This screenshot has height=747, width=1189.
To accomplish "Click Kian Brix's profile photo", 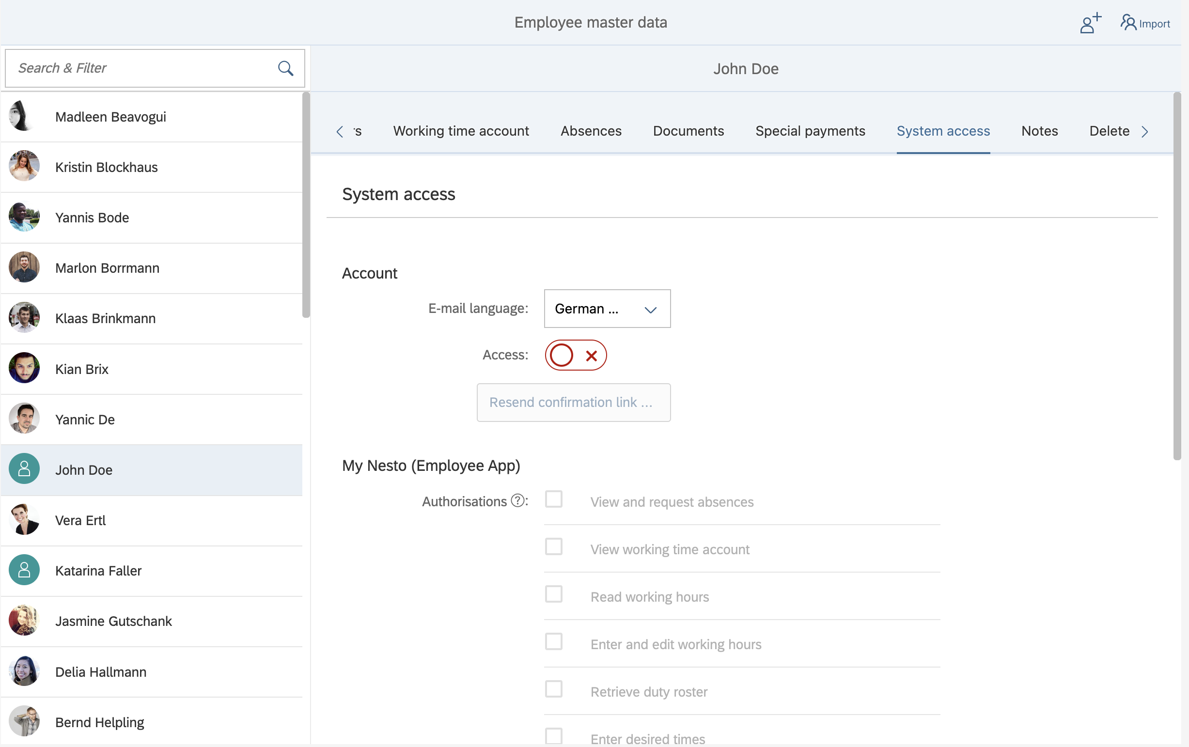I will [24, 368].
